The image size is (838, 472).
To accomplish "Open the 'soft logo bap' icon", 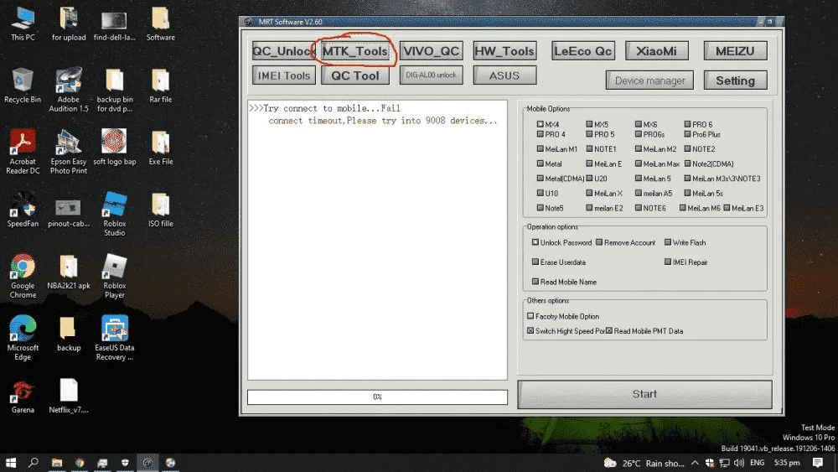I will coord(114,148).
